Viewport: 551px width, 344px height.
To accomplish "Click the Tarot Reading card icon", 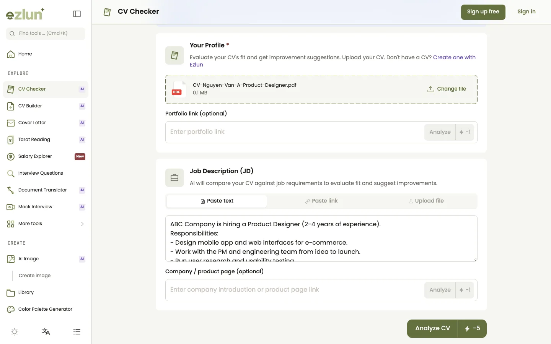I will click(11, 140).
